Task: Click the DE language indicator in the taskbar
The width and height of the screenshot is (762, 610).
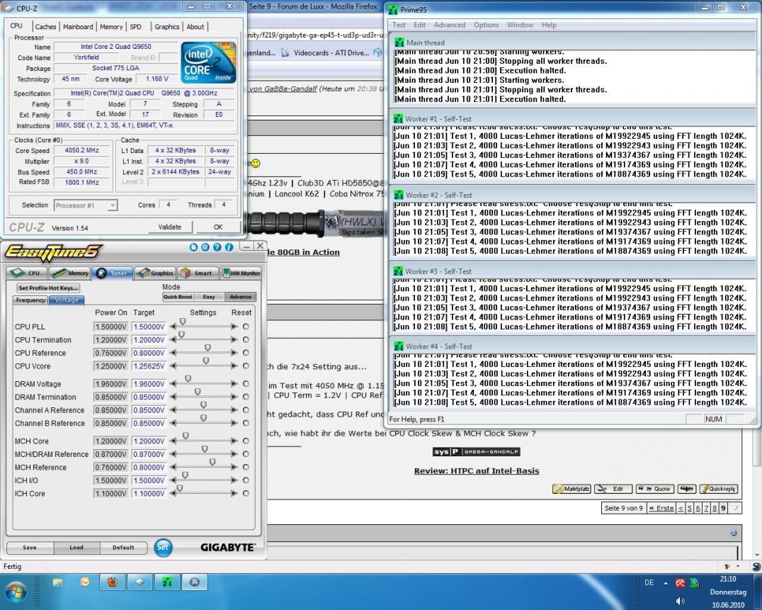Action: [x=649, y=583]
